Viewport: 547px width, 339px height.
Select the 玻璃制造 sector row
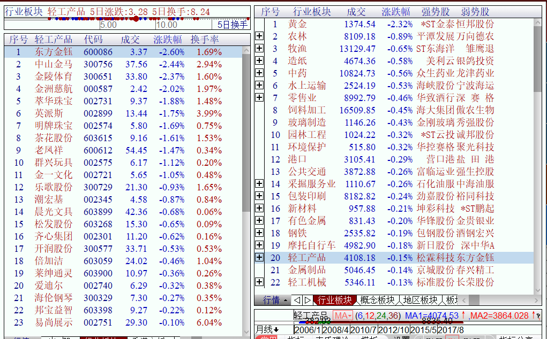(399, 122)
